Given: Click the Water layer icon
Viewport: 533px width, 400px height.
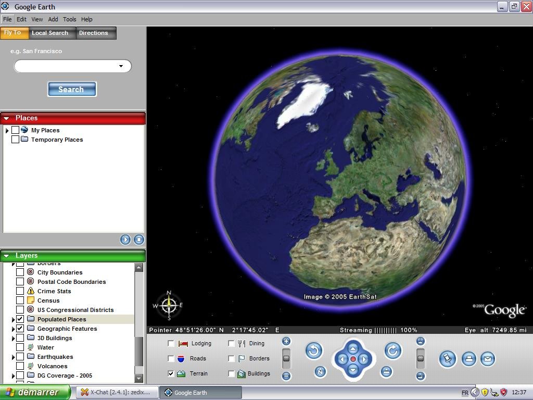Looking at the screenshot, I should coord(31,347).
